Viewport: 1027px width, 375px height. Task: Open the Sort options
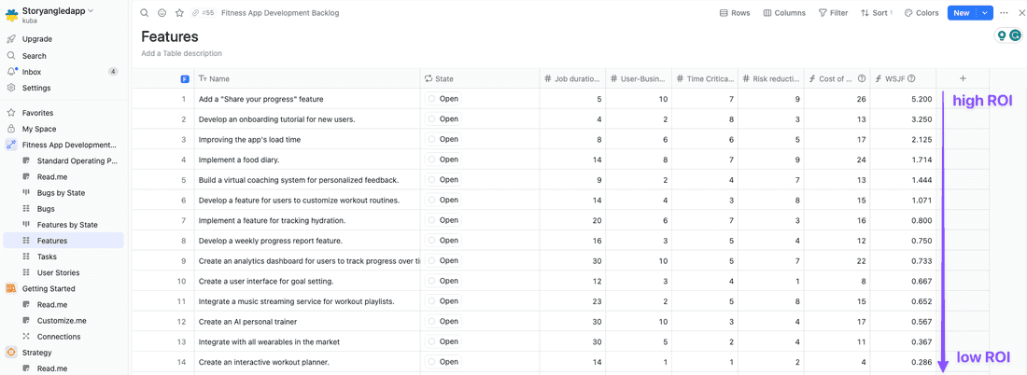point(876,13)
